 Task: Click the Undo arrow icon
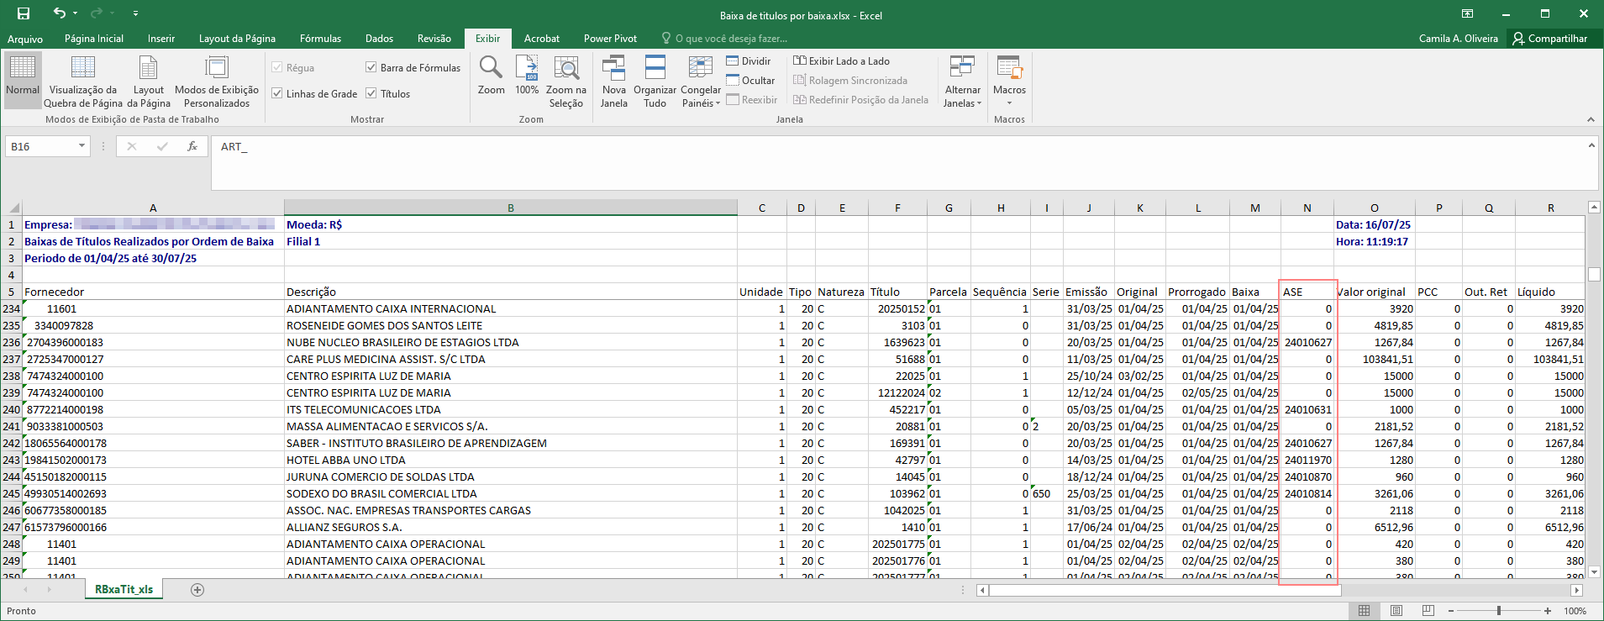59,13
